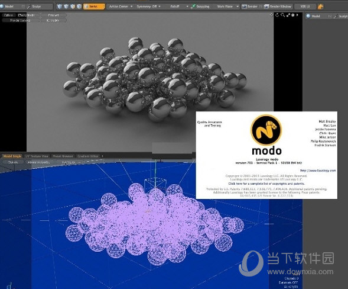Switch to the Model Single tab

[12, 156]
